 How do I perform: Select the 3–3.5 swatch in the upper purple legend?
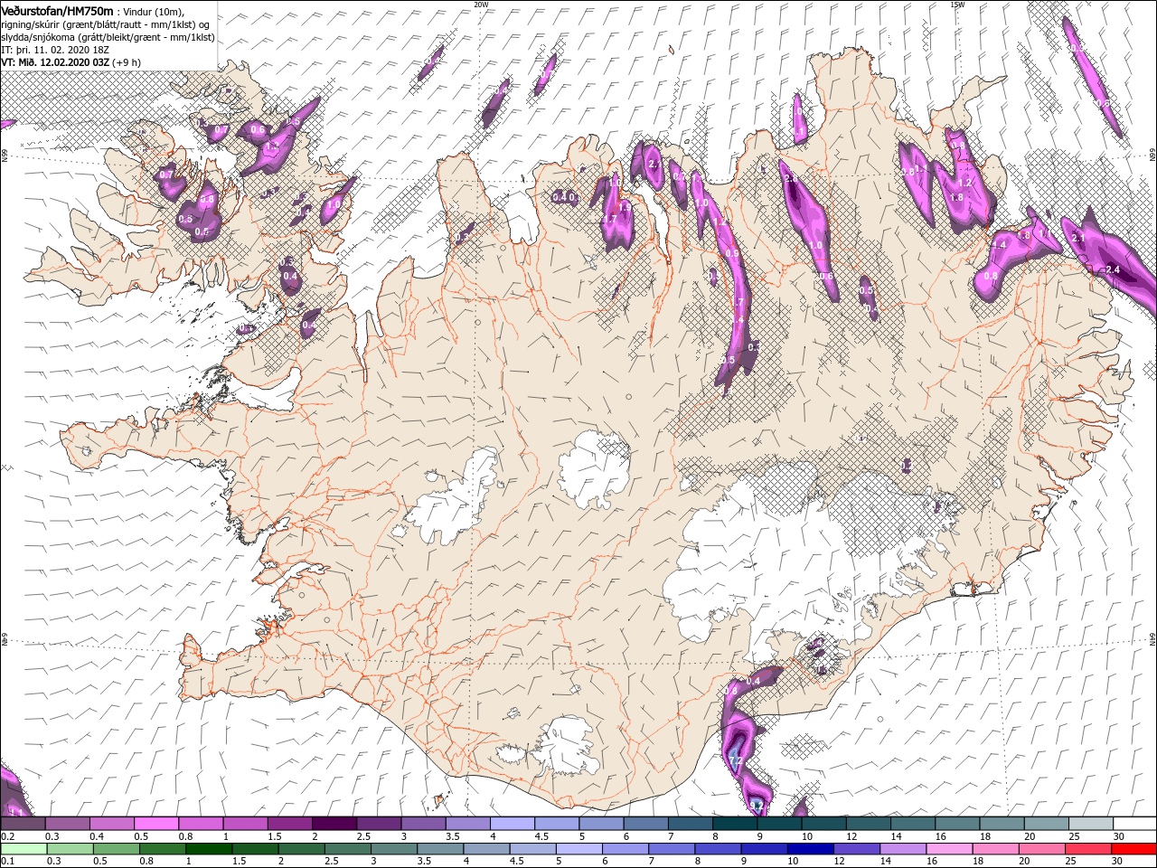[x=421, y=824]
